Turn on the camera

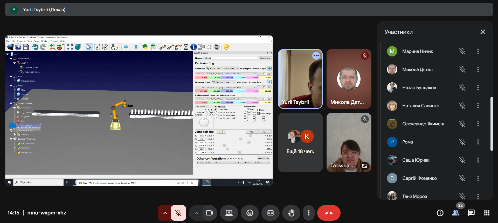tap(209, 213)
